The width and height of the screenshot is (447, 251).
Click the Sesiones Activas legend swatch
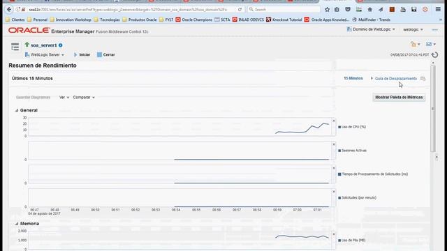pyautogui.click(x=339, y=151)
